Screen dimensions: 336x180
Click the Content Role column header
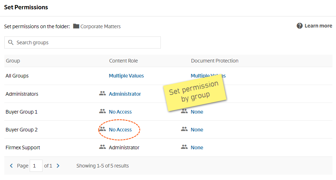(x=123, y=61)
